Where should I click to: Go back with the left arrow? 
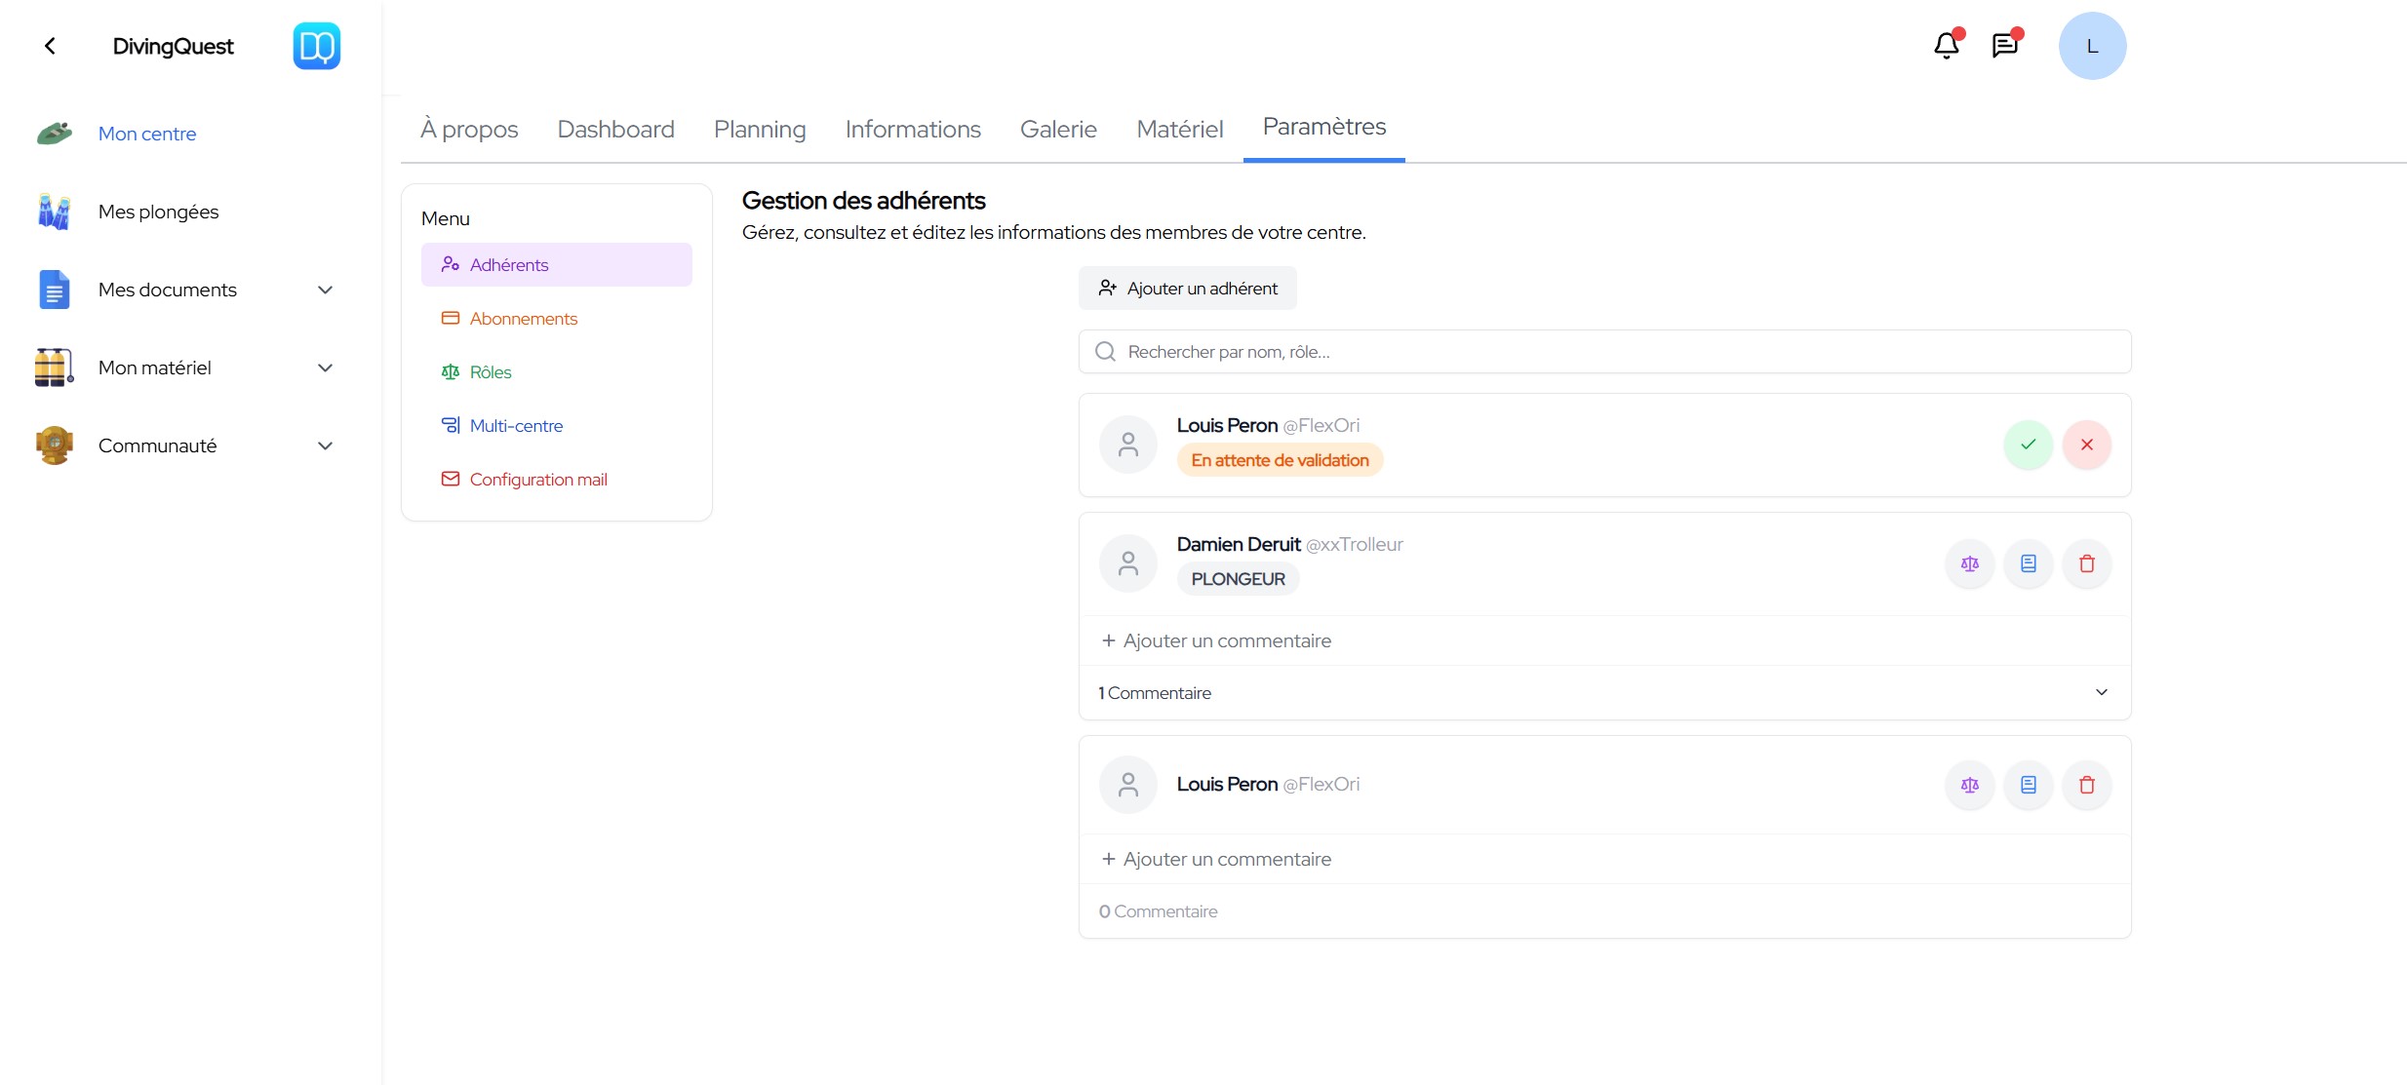point(50,46)
